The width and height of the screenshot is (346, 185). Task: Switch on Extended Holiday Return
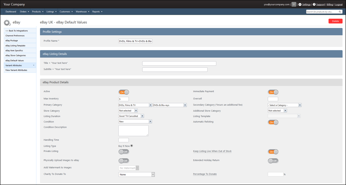coord(273,161)
